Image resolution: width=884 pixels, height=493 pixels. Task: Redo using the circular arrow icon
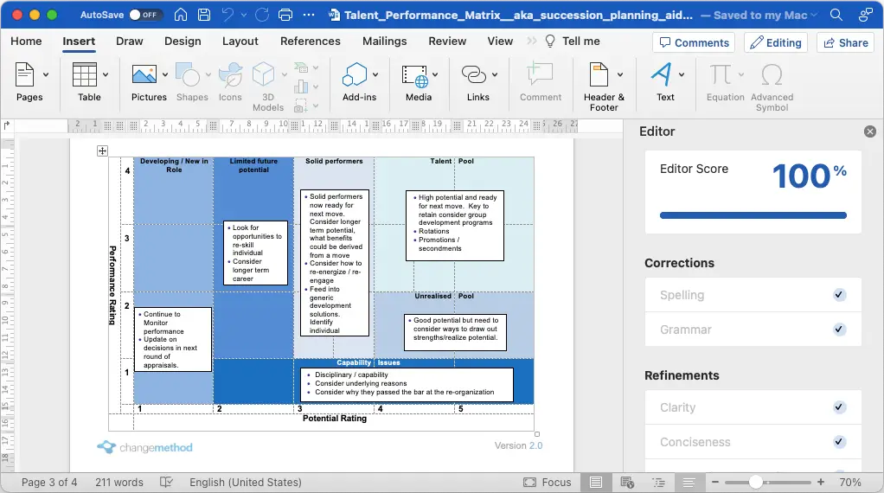262,16
